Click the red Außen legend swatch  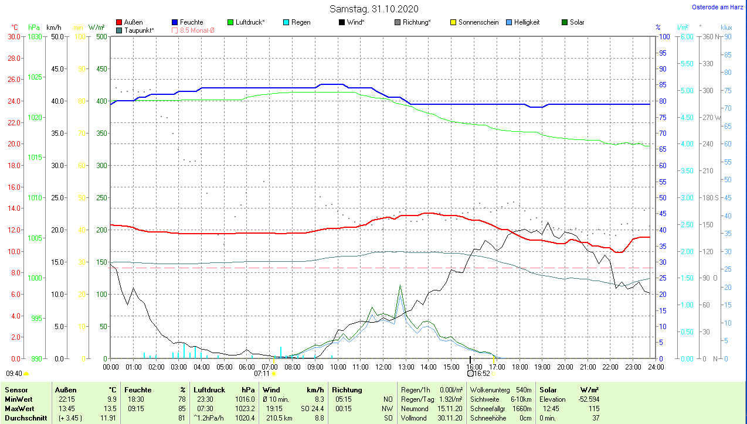tap(120, 22)
